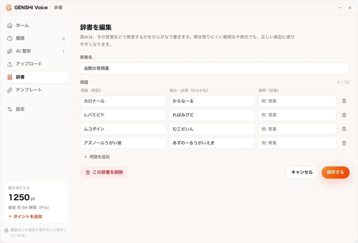Edit the アズノールうがい液 term field
This screenshot has height=243, width=358.
[123, 143]
